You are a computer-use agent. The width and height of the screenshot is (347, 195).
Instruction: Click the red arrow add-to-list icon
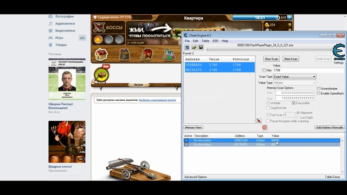(x=259, y=121)
